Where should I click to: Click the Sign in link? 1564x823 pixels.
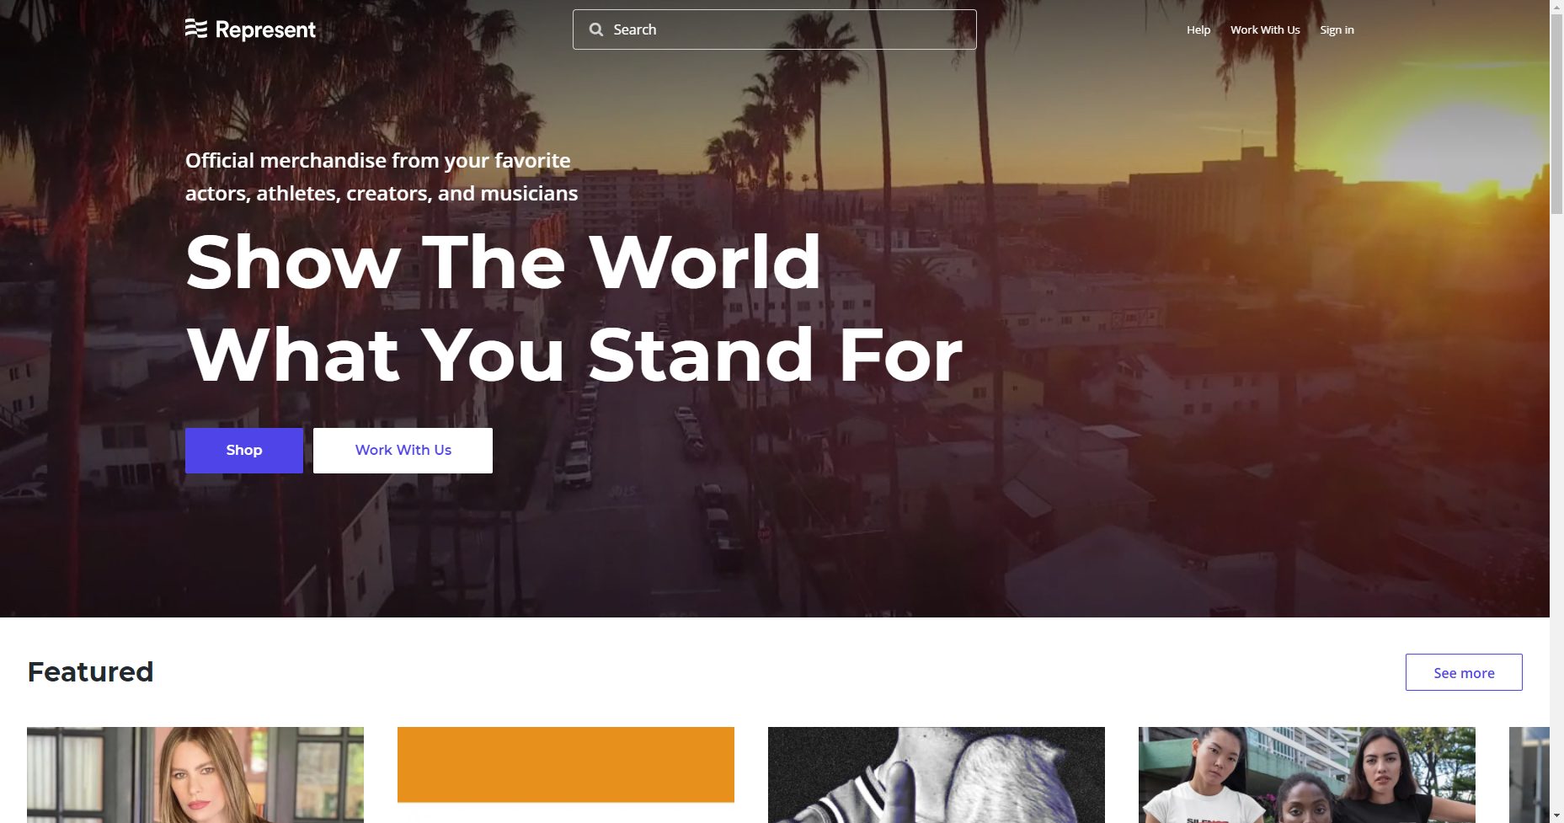click(x=1337, y=29)
